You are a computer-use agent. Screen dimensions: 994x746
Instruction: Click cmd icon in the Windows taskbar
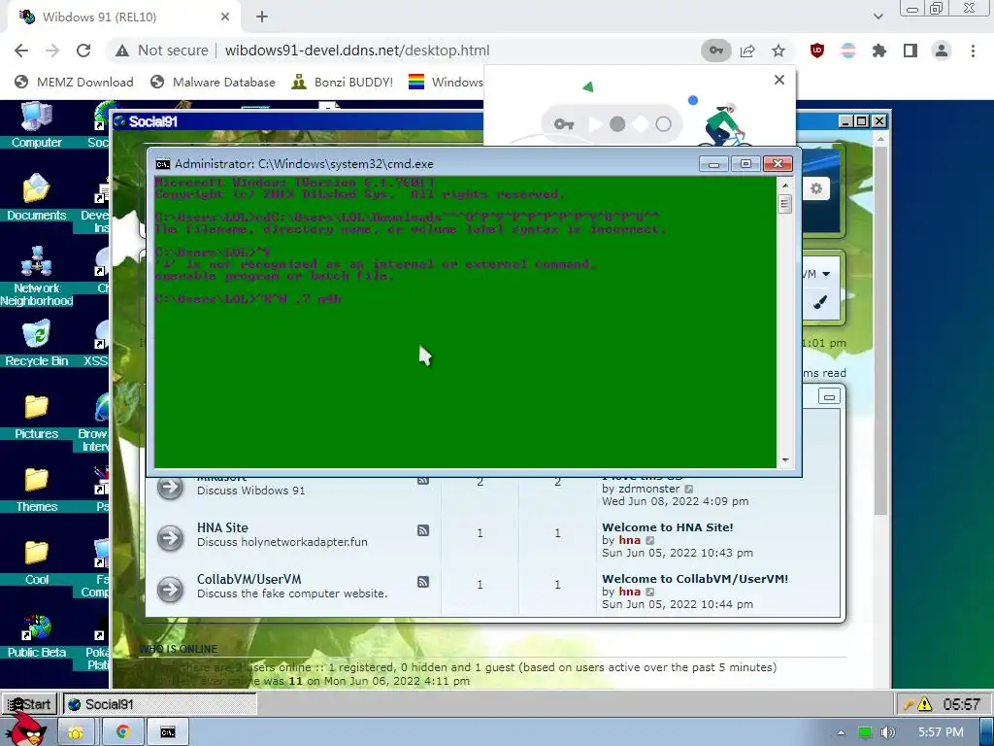coord(168,732)
